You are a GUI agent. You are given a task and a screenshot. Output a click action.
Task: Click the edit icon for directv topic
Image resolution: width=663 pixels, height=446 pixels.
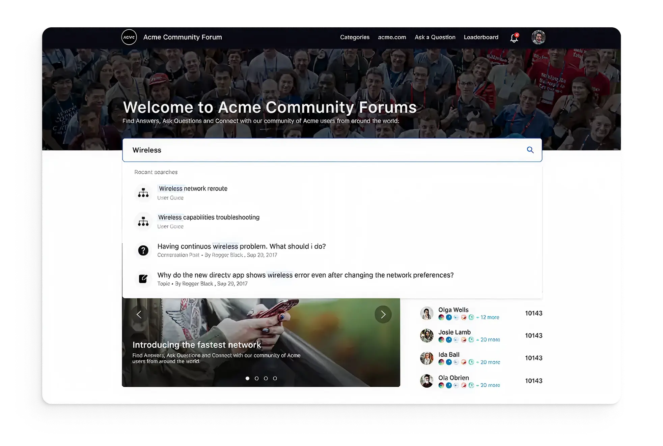pos(143,279)
